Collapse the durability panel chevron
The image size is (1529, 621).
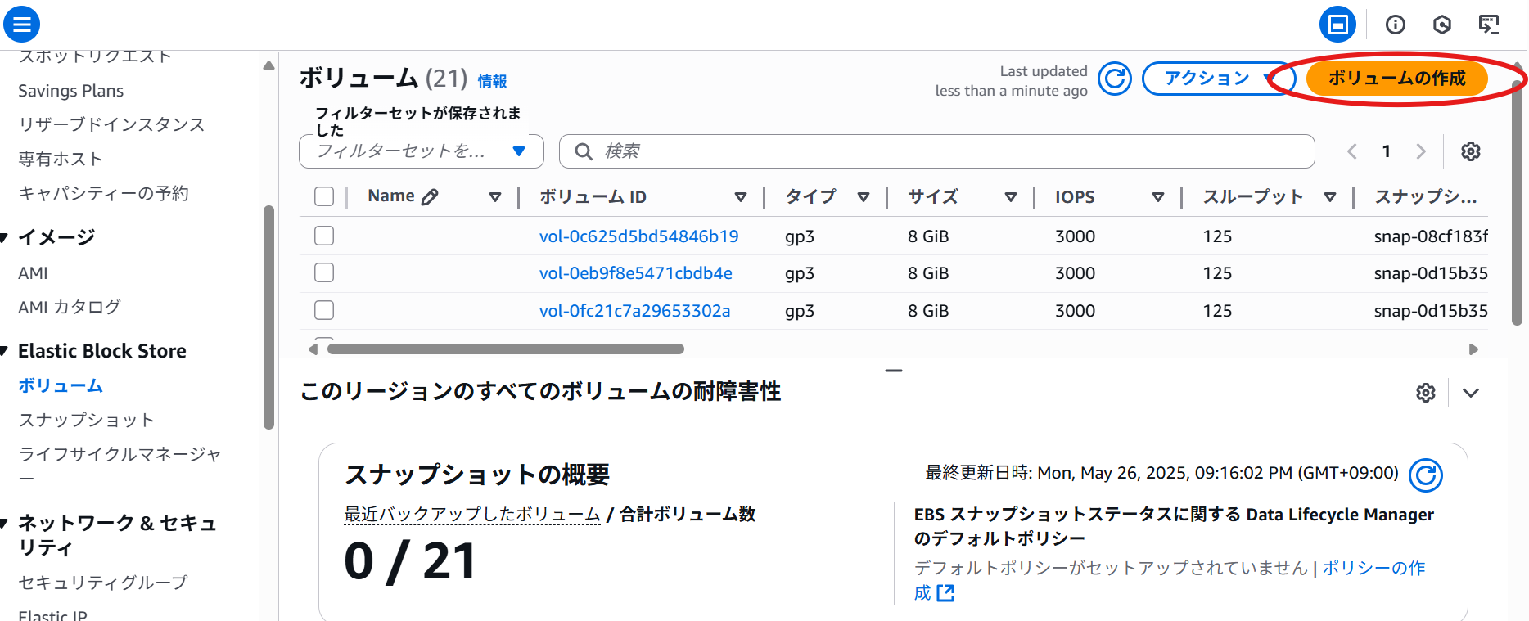click(x=1470, y=393)
